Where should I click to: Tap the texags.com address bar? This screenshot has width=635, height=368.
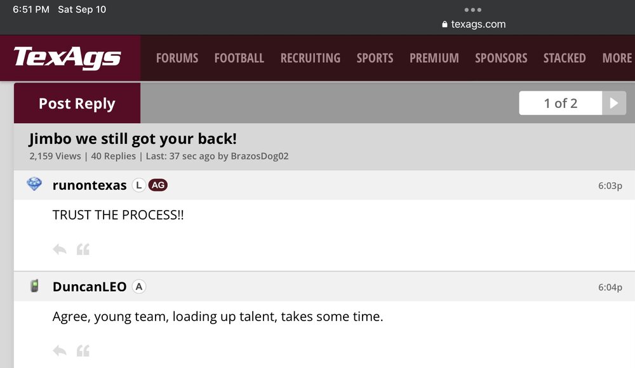coord(474,24)
